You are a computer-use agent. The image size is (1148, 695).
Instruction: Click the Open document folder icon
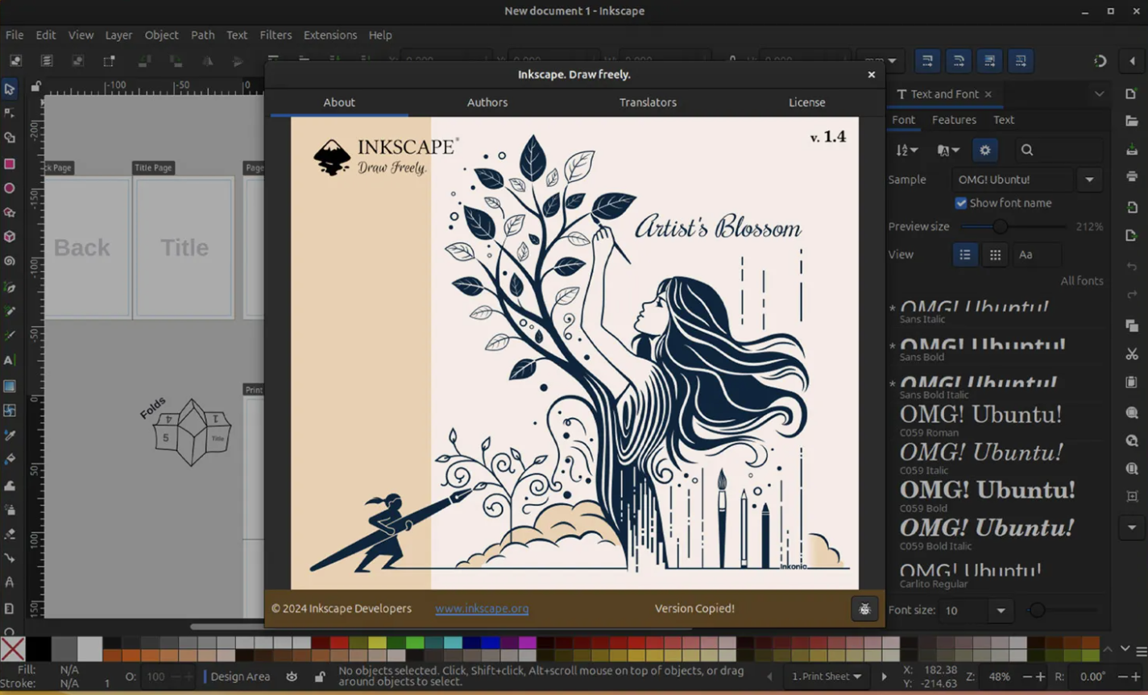coord(1132,121)
